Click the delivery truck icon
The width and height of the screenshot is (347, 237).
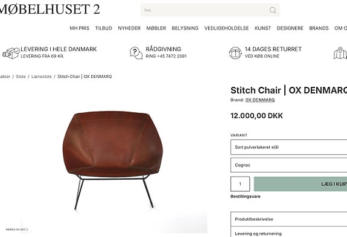point(11,53)
